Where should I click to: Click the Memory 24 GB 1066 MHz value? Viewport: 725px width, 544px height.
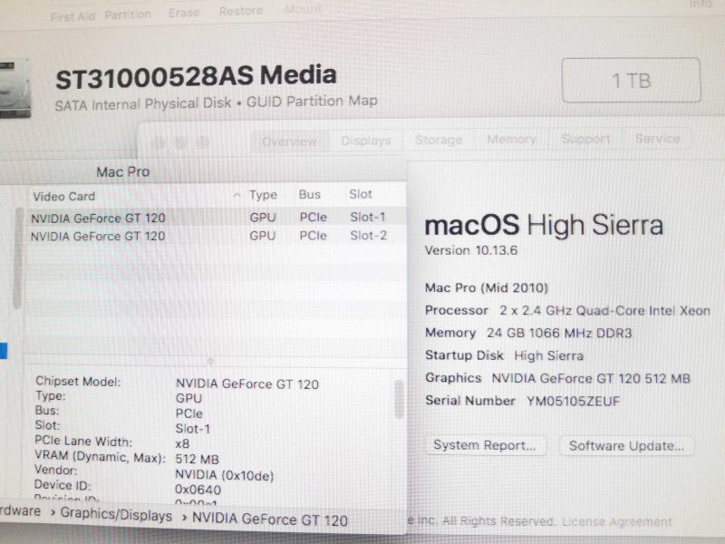click(x=559, y=333)
